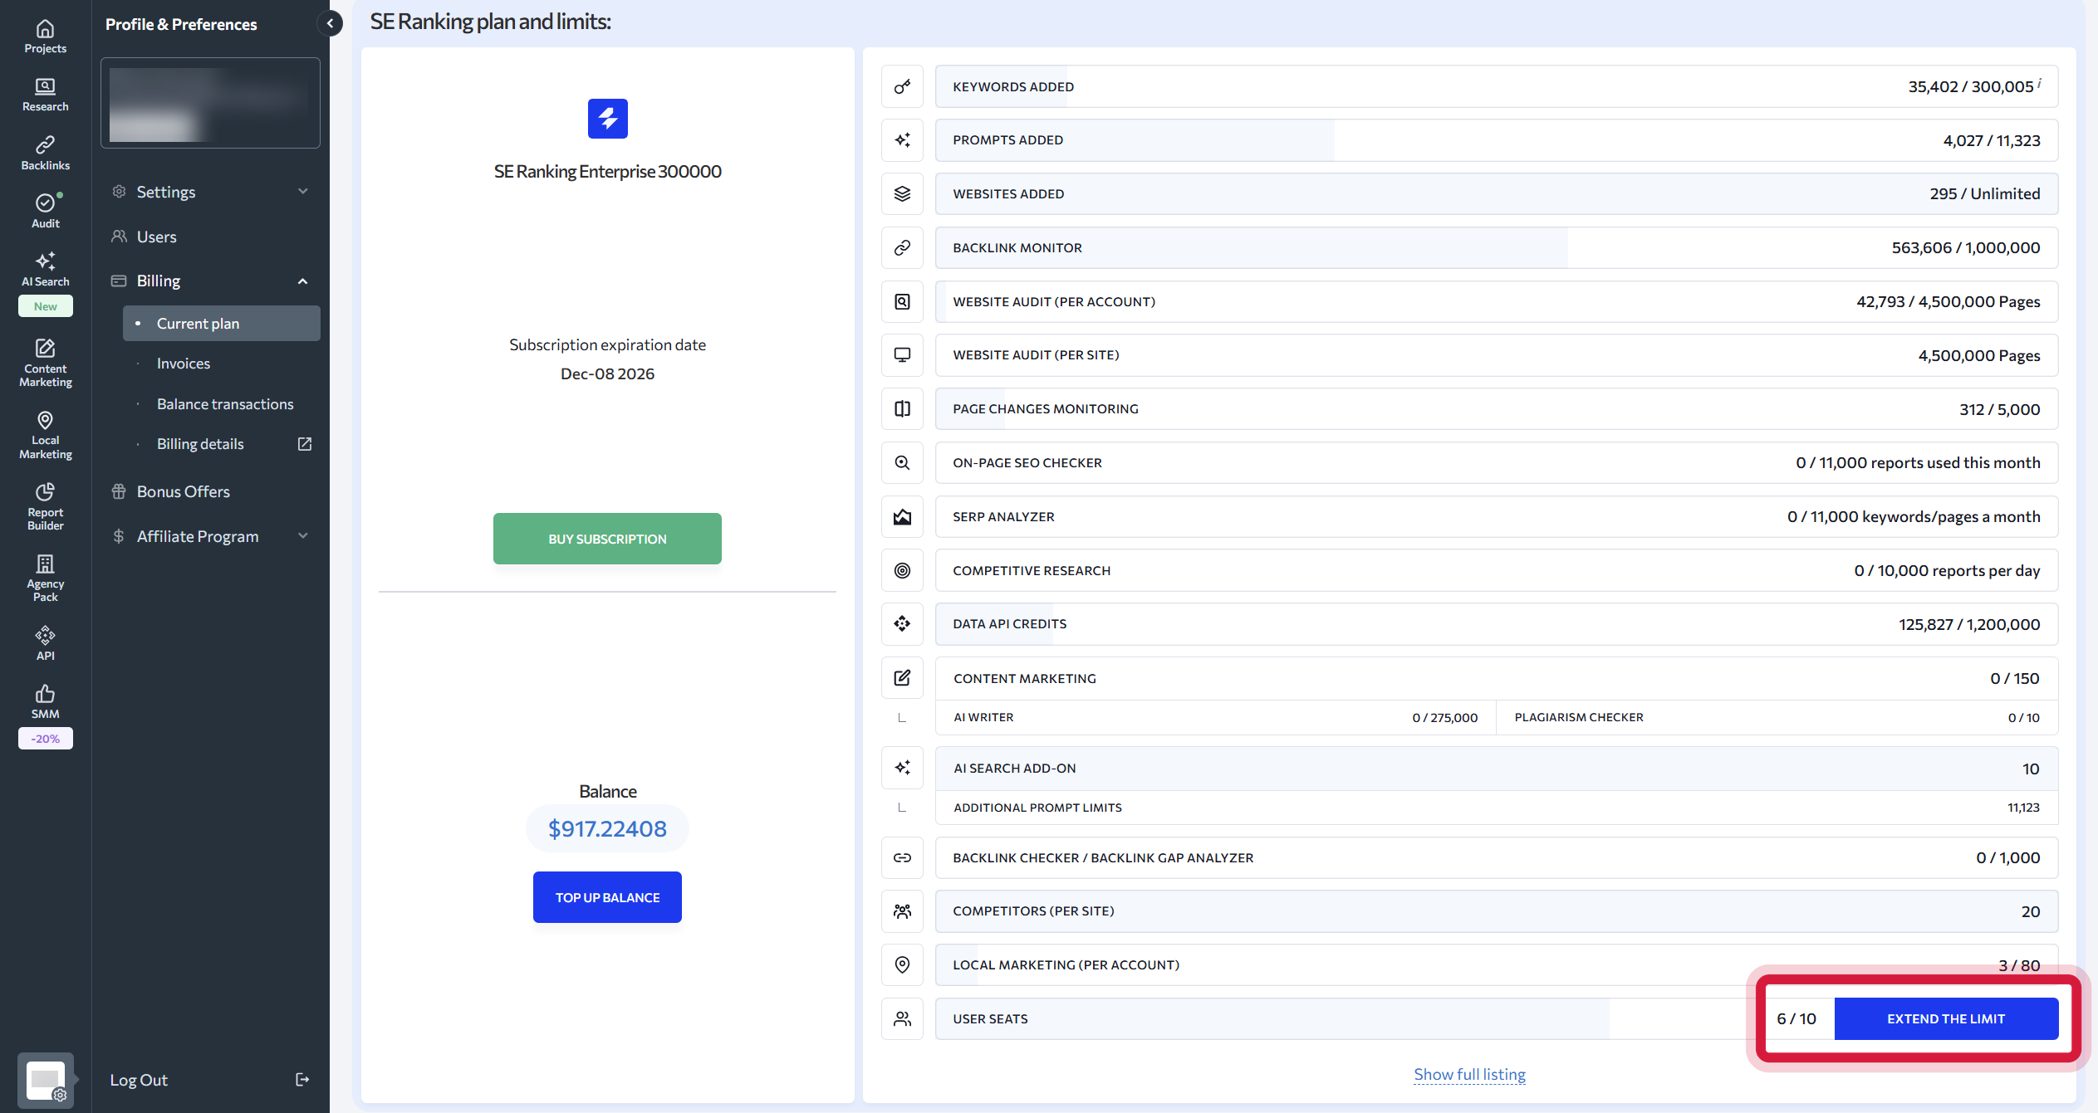Open Content Marketing in the sidebar
This screenshot has height=1113, width=2098.
click(45, 364)
